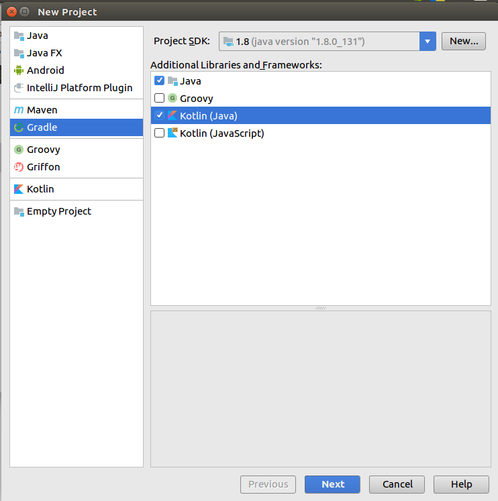Click the Kotlin logo in left sidebar
This screenshot has width=498, height=501.
(x=19, y=189)
